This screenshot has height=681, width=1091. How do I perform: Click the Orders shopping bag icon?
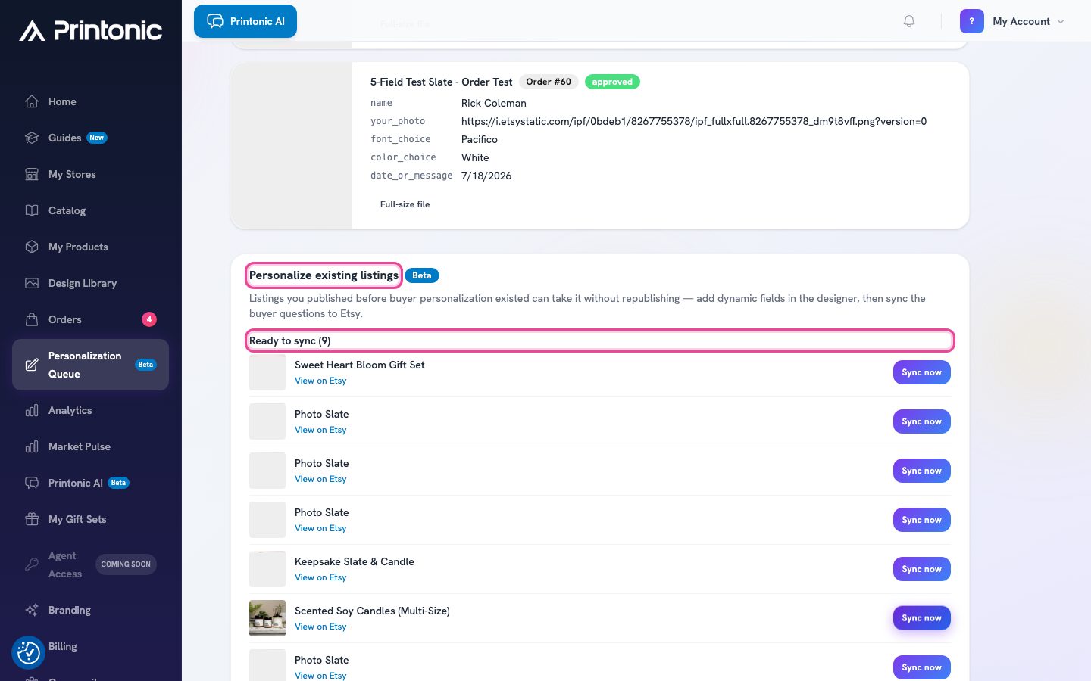tap(32, 319)
